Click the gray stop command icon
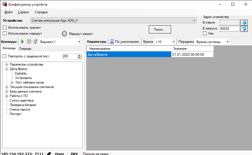The width and height of the screenshot is (252, 155). click(x=29, y=42)
